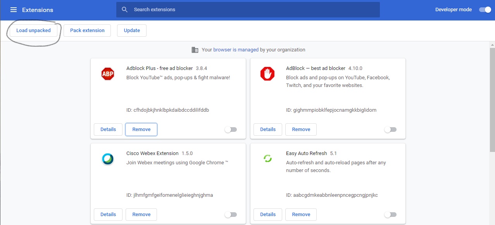Remove Cisco Webex Extension
Screen dimensions: 495x225
141,215
